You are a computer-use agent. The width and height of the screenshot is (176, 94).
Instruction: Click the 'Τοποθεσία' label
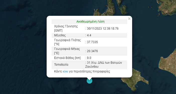pyautogui.click(x=61, y=65)
